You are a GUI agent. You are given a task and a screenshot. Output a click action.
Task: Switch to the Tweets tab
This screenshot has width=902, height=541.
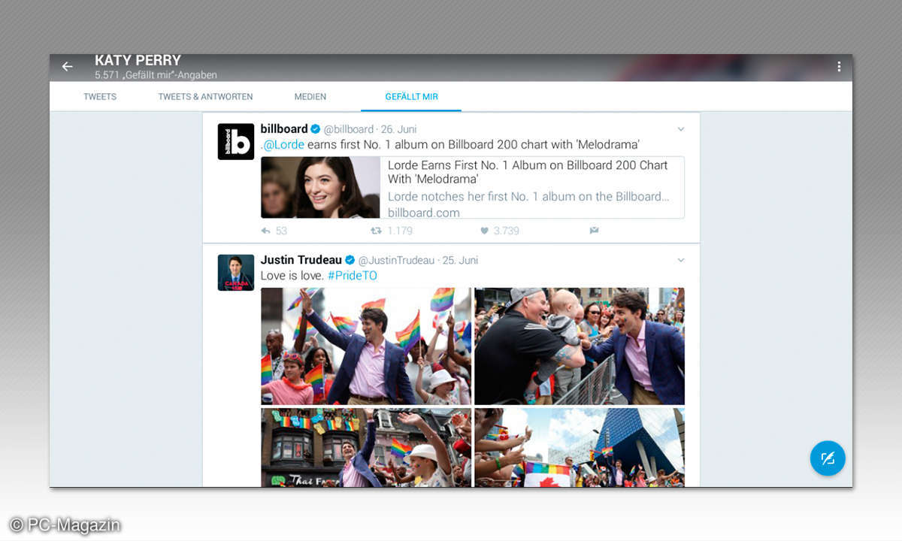[100, 97]
